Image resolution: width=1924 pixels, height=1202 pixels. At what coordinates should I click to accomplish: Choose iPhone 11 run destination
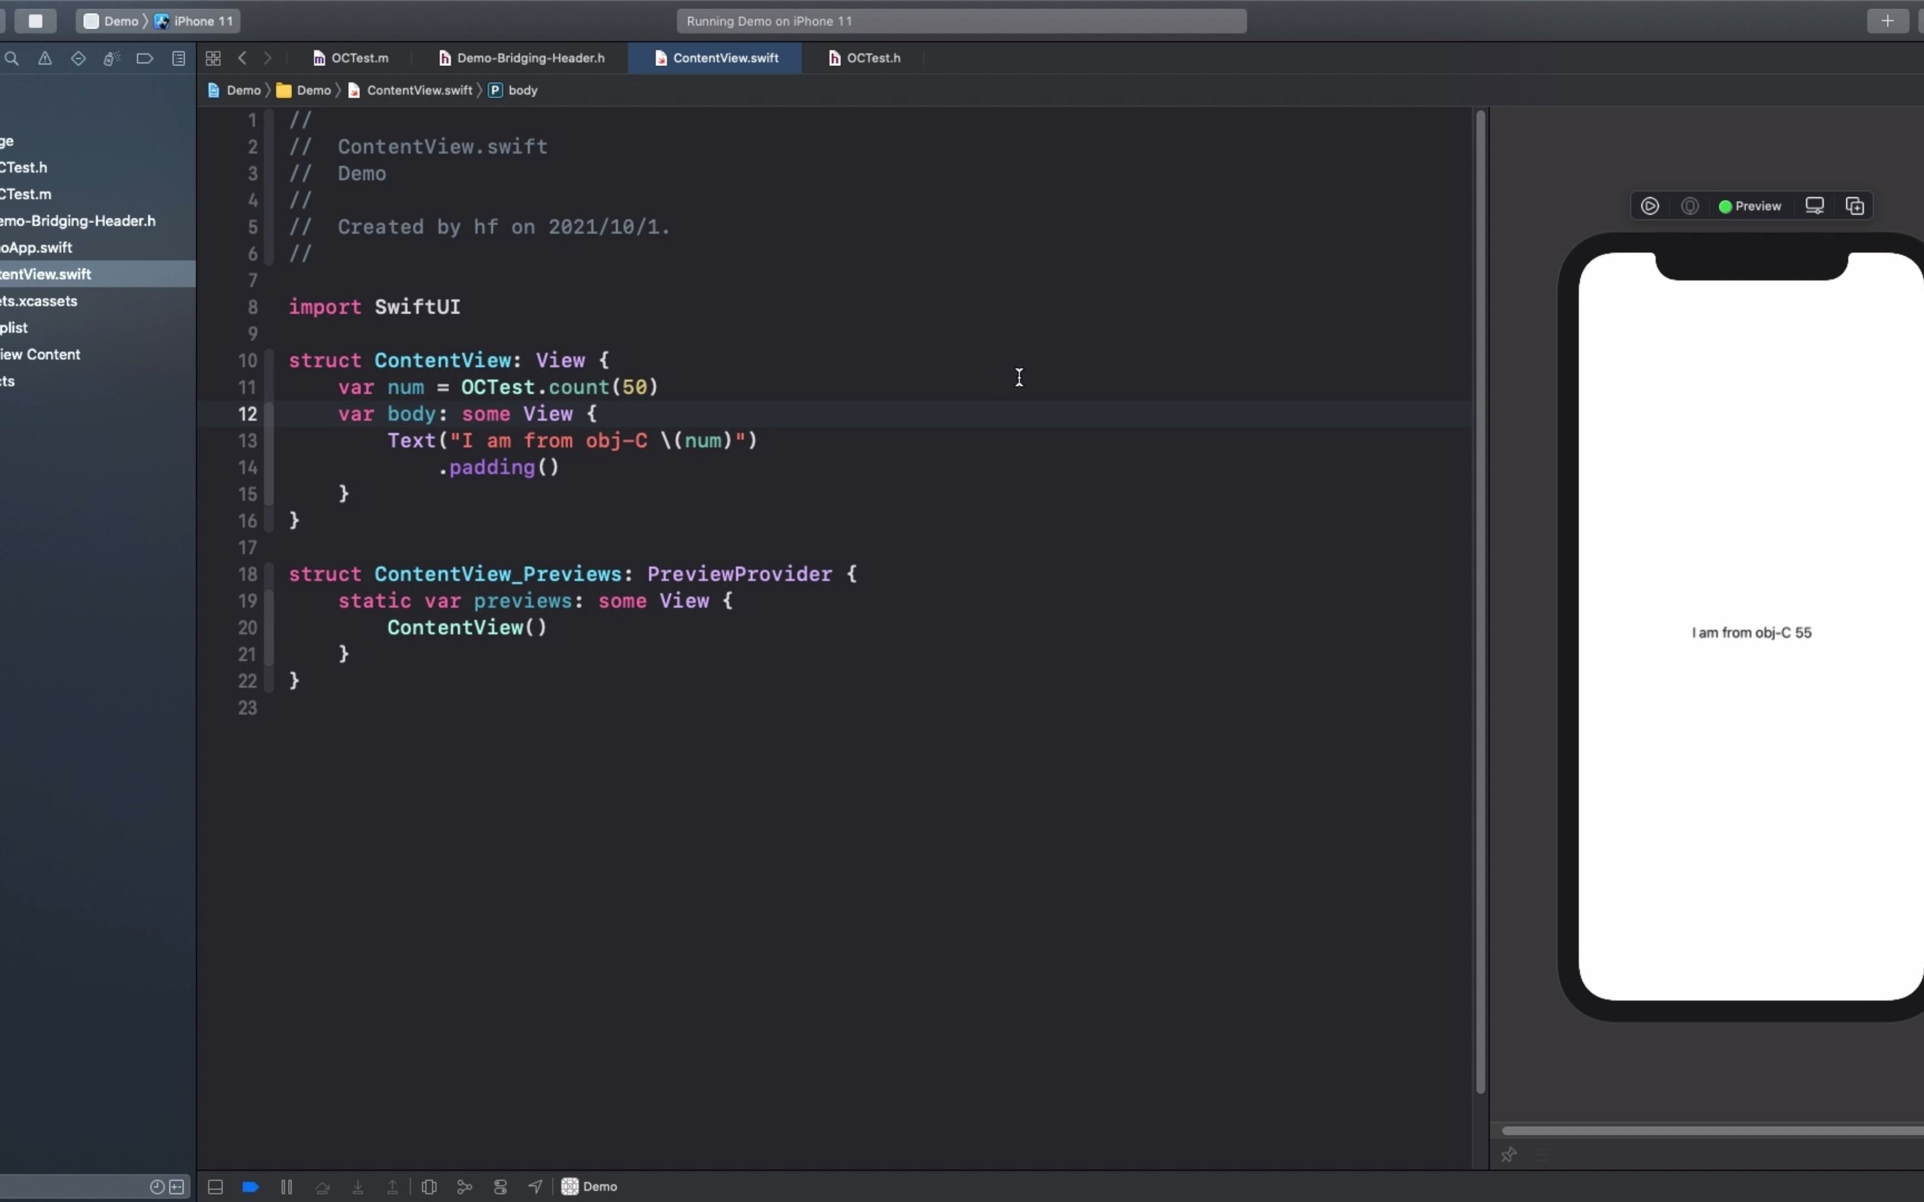tap(194, 22)
